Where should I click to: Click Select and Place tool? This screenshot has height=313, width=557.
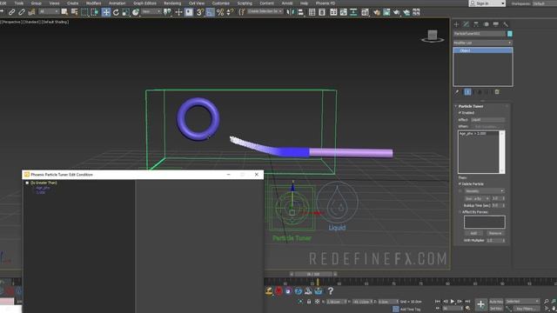(136, 12)
